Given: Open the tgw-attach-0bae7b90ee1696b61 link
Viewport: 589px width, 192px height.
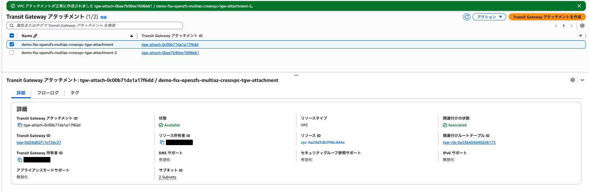Looking at the screenshot, I should (170, 53).
